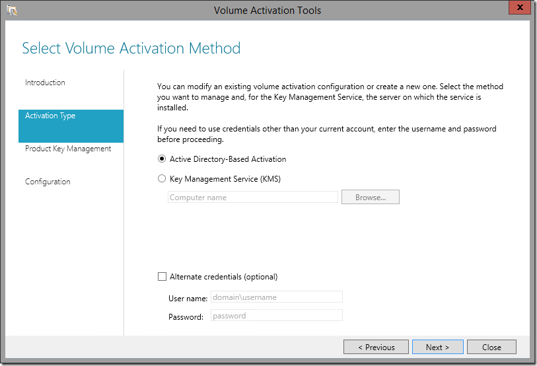537x366 pixels.
Task: Select the Activation Type step in sidebar
Action: pyautogui.click(x=71, y=126)
